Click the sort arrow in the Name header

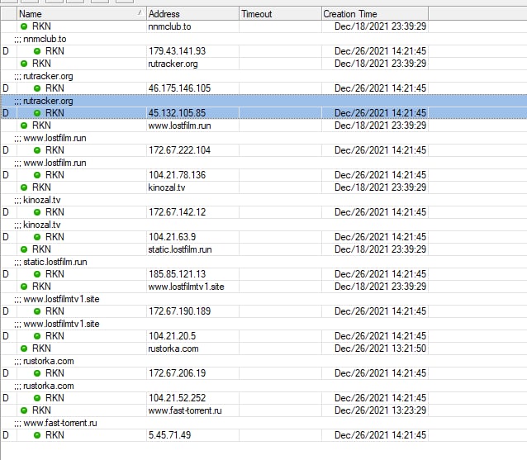140,12
